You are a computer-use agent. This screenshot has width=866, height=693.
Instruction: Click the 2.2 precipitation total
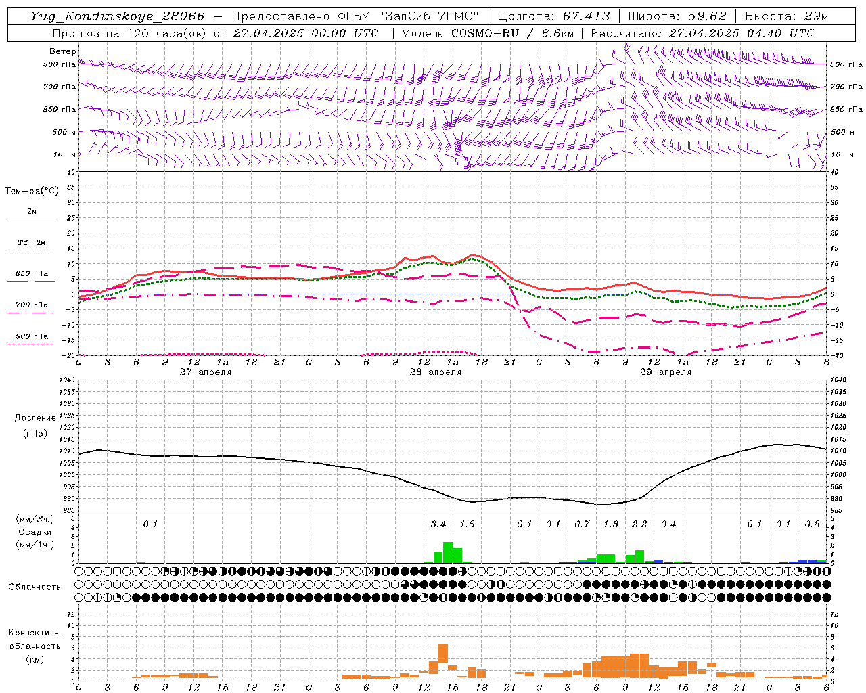click(x=639, y=524)
